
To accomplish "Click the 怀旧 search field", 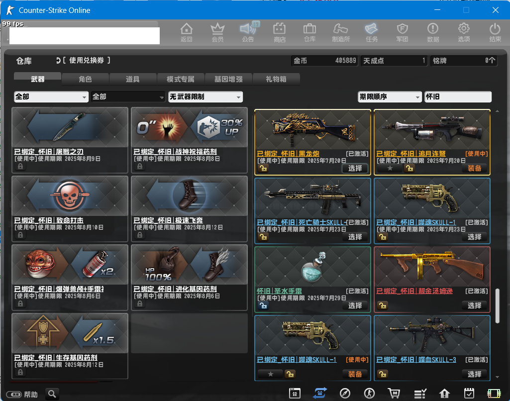I will (x=458, y=97).
